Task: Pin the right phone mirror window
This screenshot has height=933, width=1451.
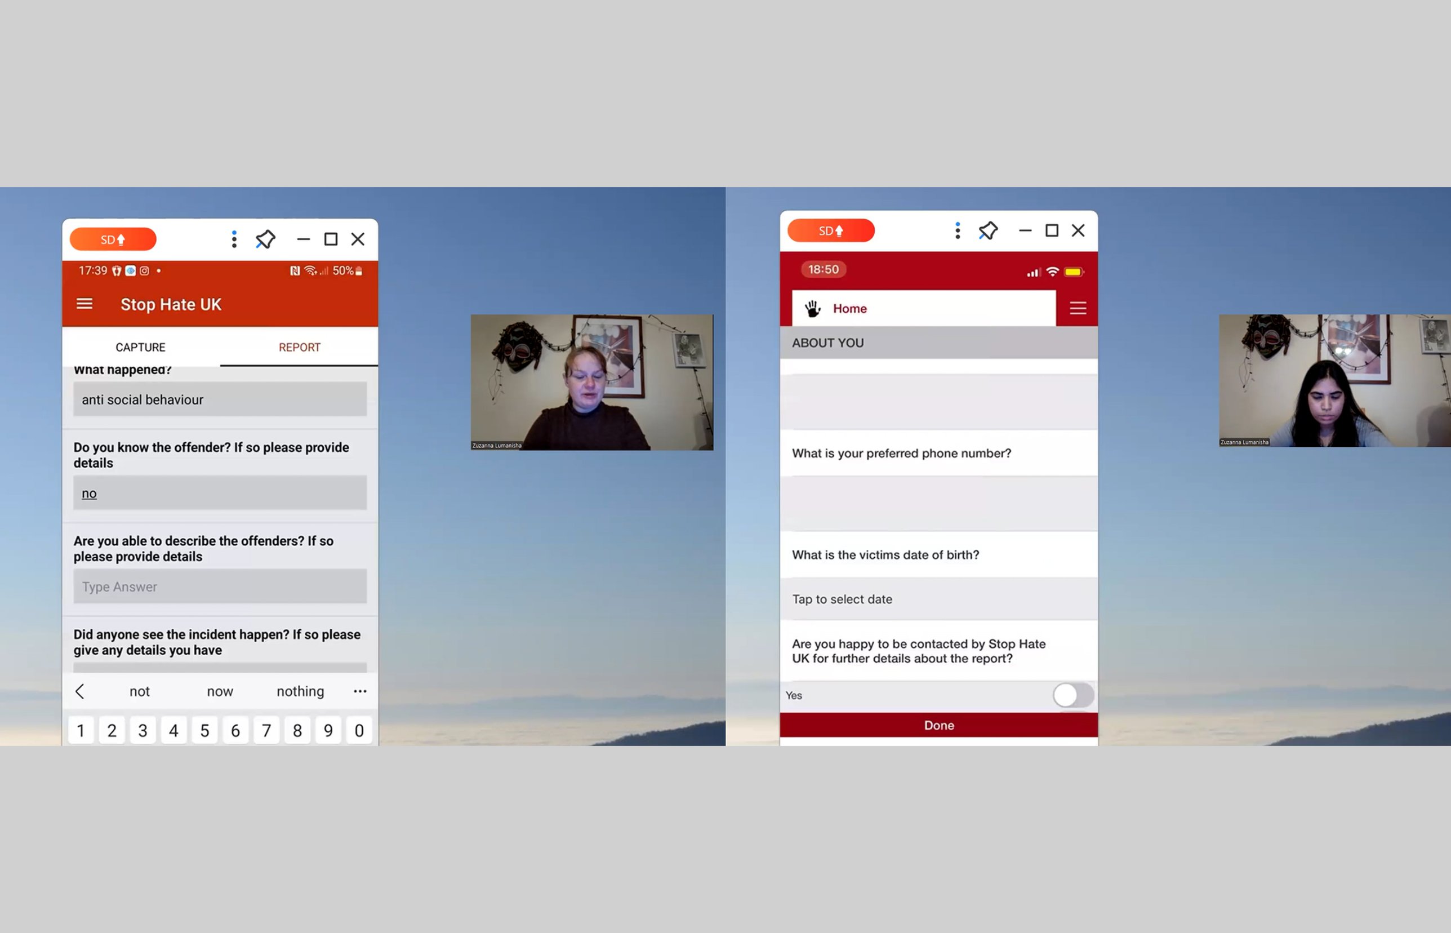Action: coord(989,230)
